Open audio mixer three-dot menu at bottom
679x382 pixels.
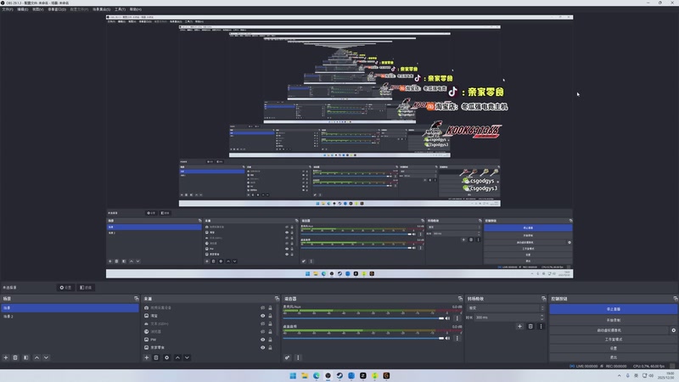(298, 357)
